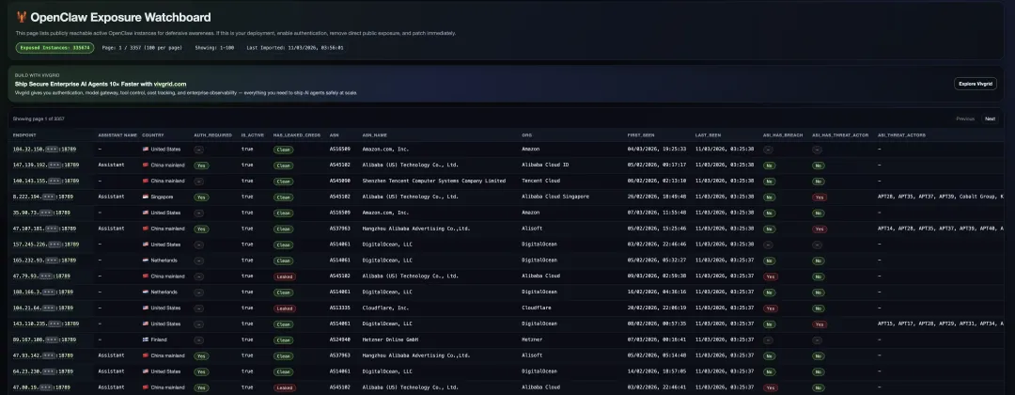
Task: Follow the vivgrid.com link in the banner heading
Action: tap(170, 84)
